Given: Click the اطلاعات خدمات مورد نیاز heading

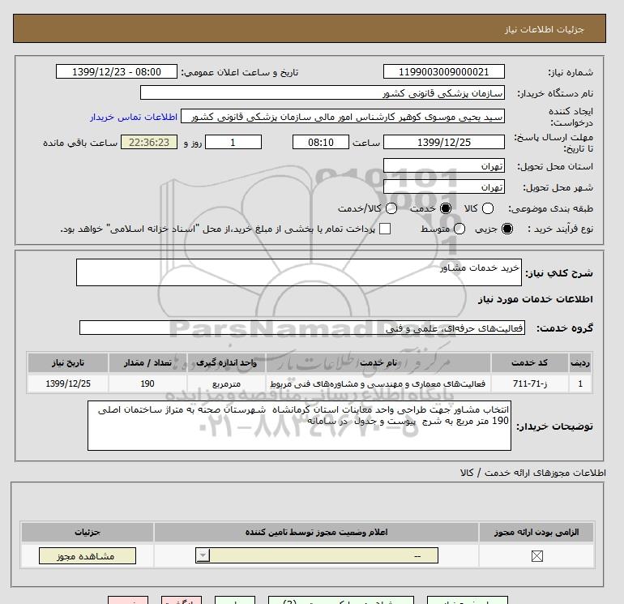Looking at the screenshot, I should coord(535,299).
